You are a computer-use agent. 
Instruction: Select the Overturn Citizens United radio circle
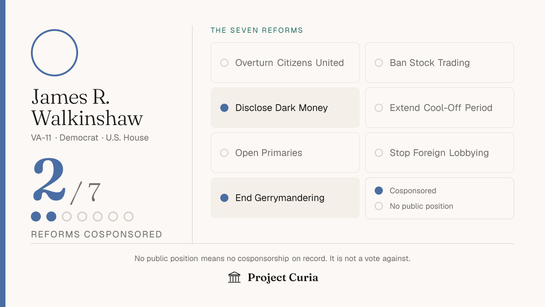(224, 63)
